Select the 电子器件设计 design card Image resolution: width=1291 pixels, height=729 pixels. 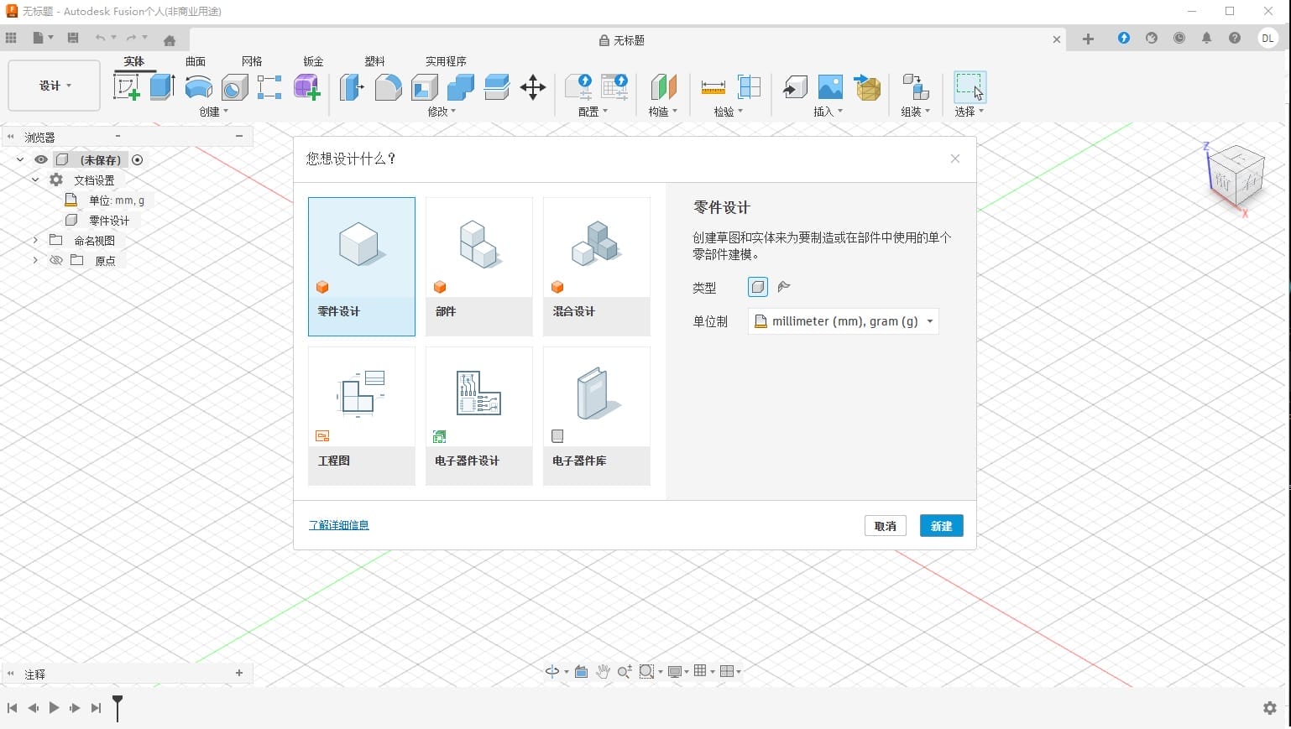(x=478, y=415)
